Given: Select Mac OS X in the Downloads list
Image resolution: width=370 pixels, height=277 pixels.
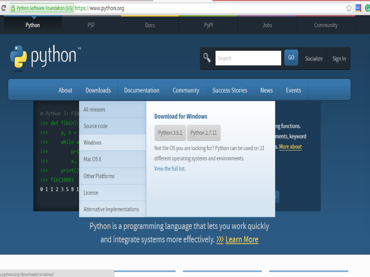Looking at the screenshot, I should point(92,159).
